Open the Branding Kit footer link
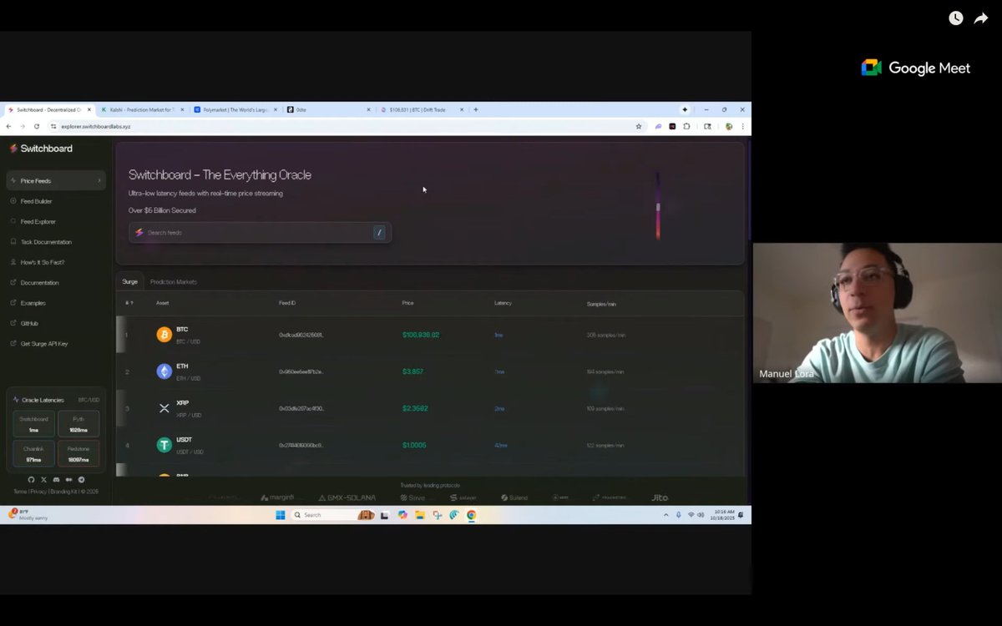 [65, 492]
